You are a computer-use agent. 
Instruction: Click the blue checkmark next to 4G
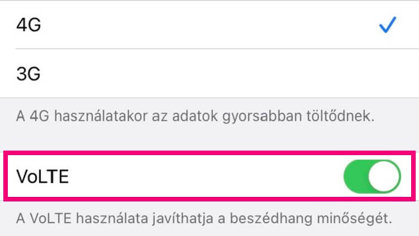pyautogui.click(x=387, y=25)
